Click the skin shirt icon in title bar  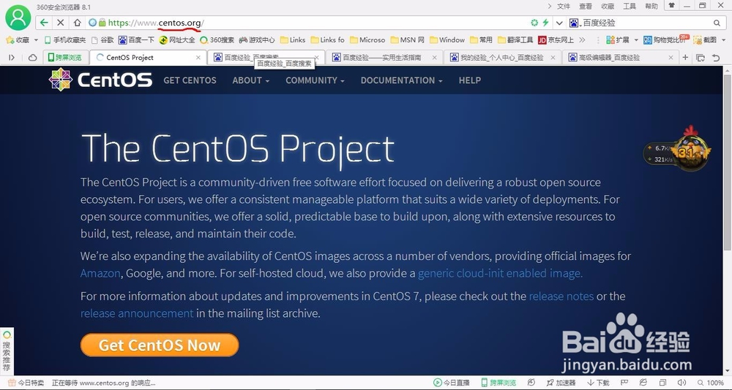tap(672, 6)
